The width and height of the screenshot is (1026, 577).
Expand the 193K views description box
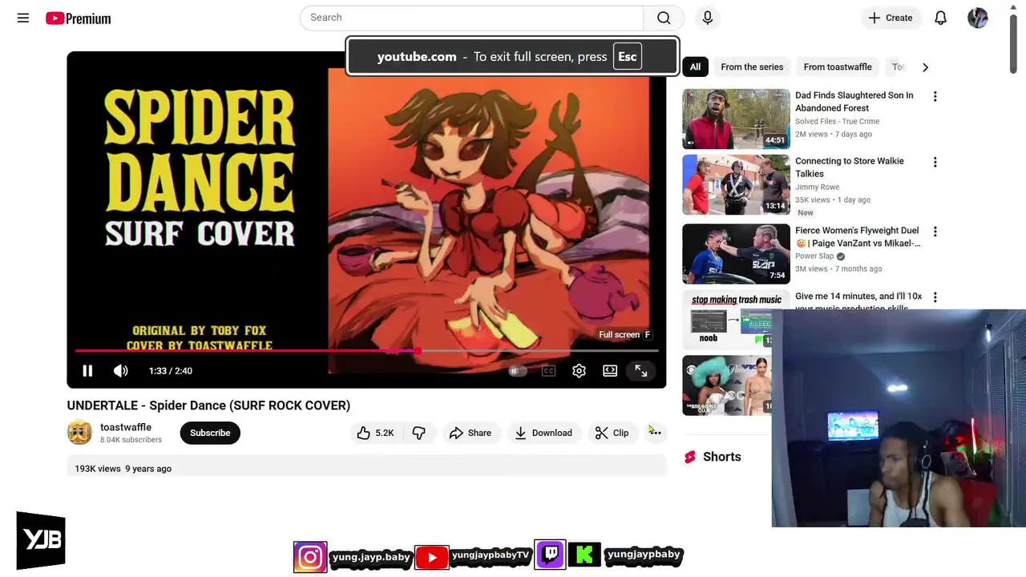[366, 466]
